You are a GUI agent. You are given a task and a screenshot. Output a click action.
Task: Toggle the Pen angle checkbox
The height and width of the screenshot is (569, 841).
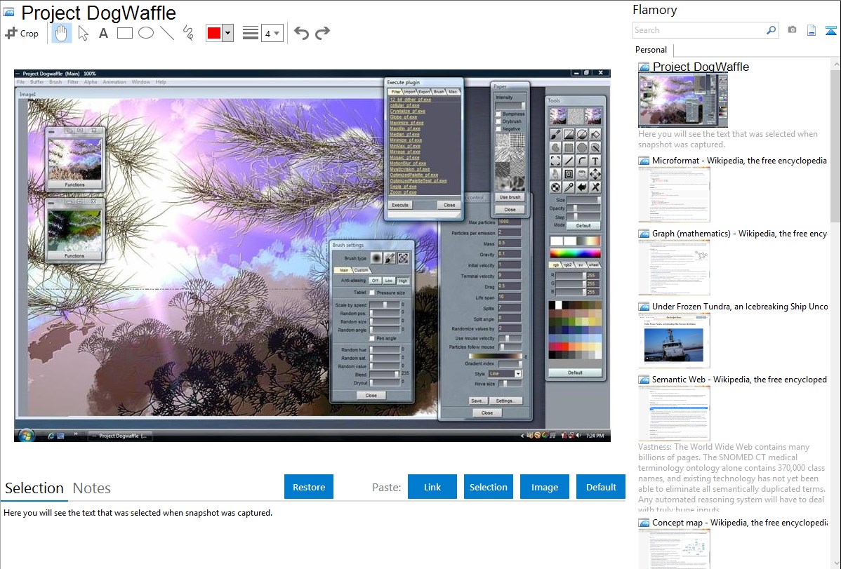point(371,338)
